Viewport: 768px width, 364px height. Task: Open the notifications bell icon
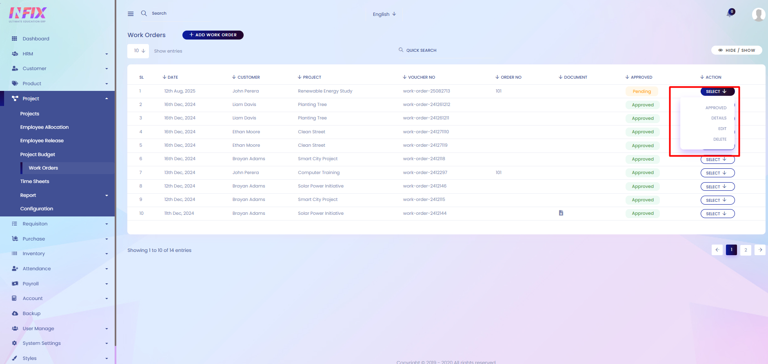pyautogui.click(x=730, y=14)
